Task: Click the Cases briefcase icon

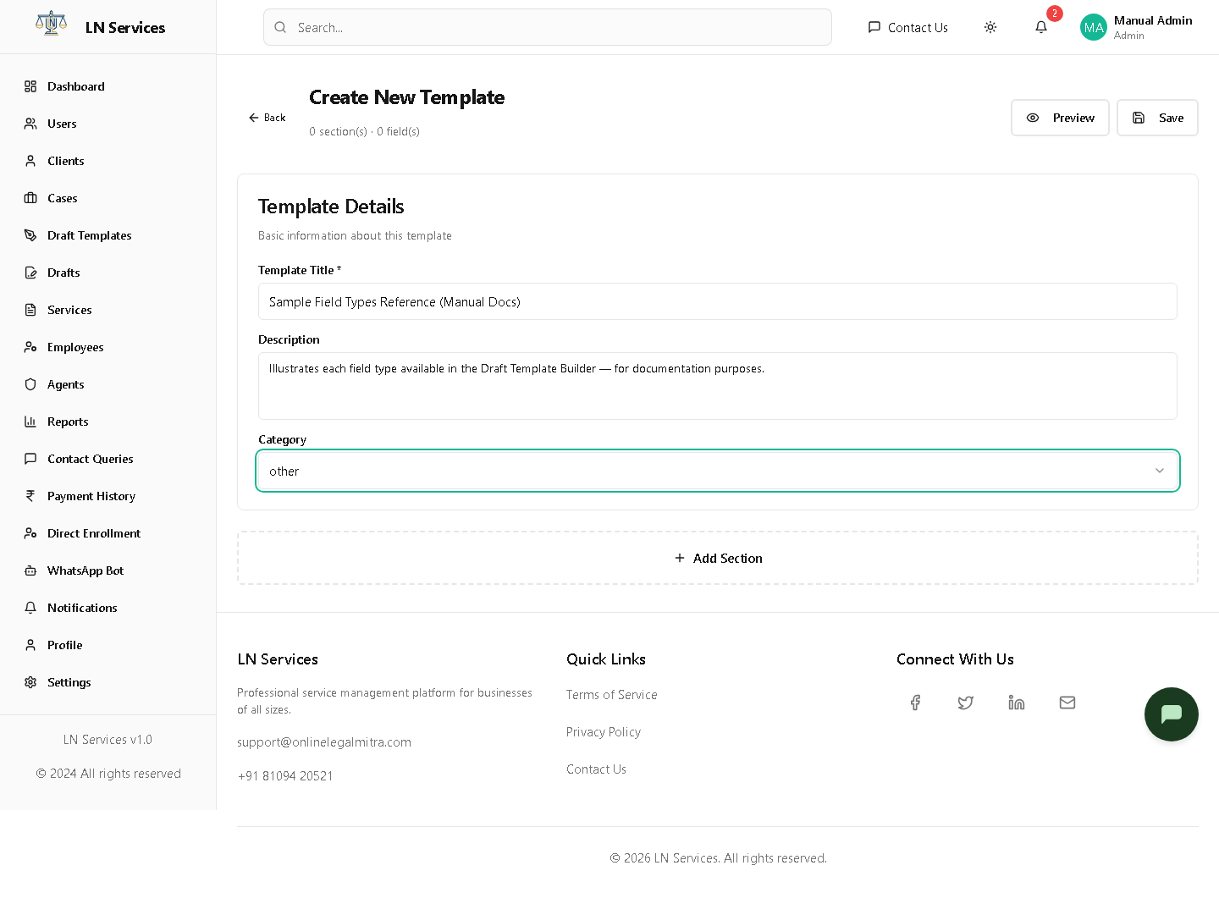Action: [30, 198]
